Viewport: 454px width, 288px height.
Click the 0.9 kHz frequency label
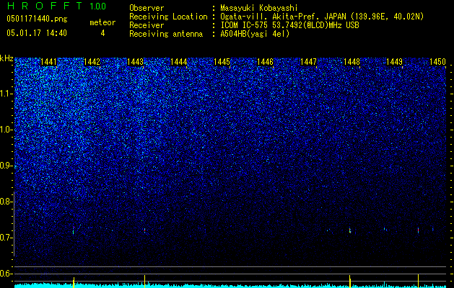(6, 166)
